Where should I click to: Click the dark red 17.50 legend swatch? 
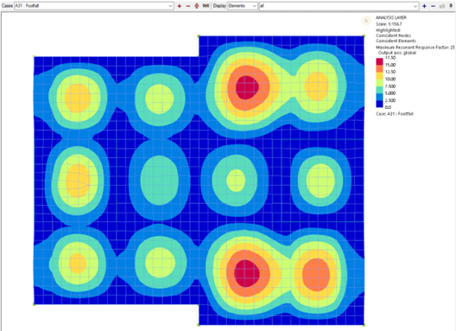[379, 61]
